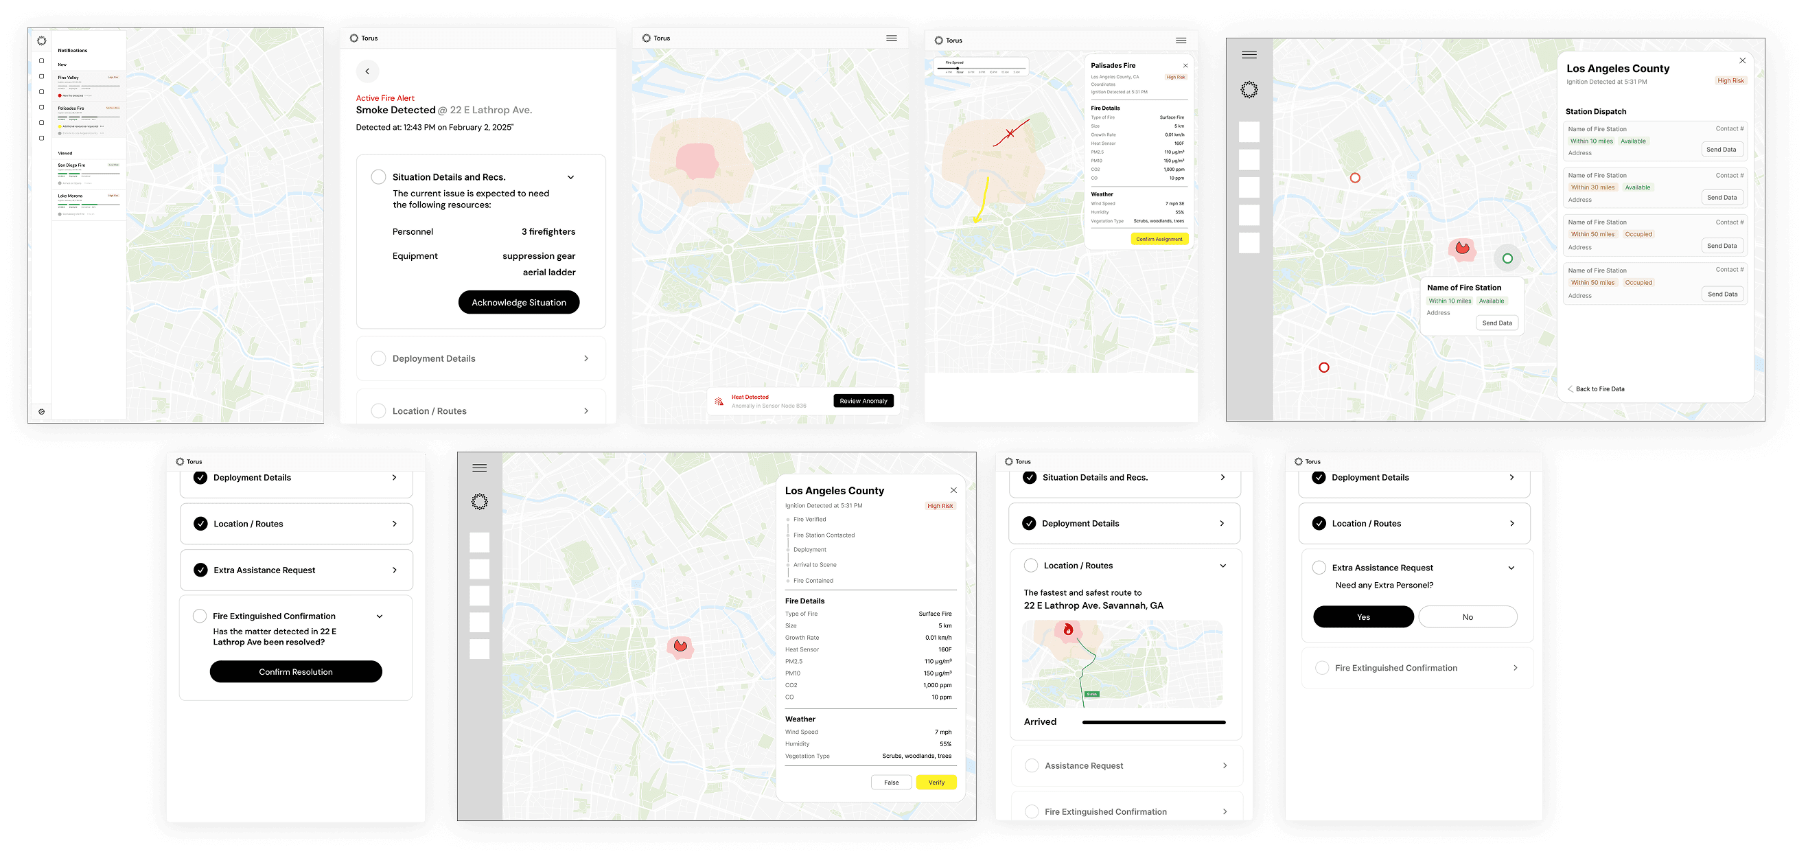
Task: Click the settings gear in notifications sidebar
Action: click(x=41, y=412)
